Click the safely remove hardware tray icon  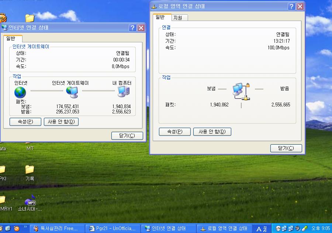[x=304, y=228]
